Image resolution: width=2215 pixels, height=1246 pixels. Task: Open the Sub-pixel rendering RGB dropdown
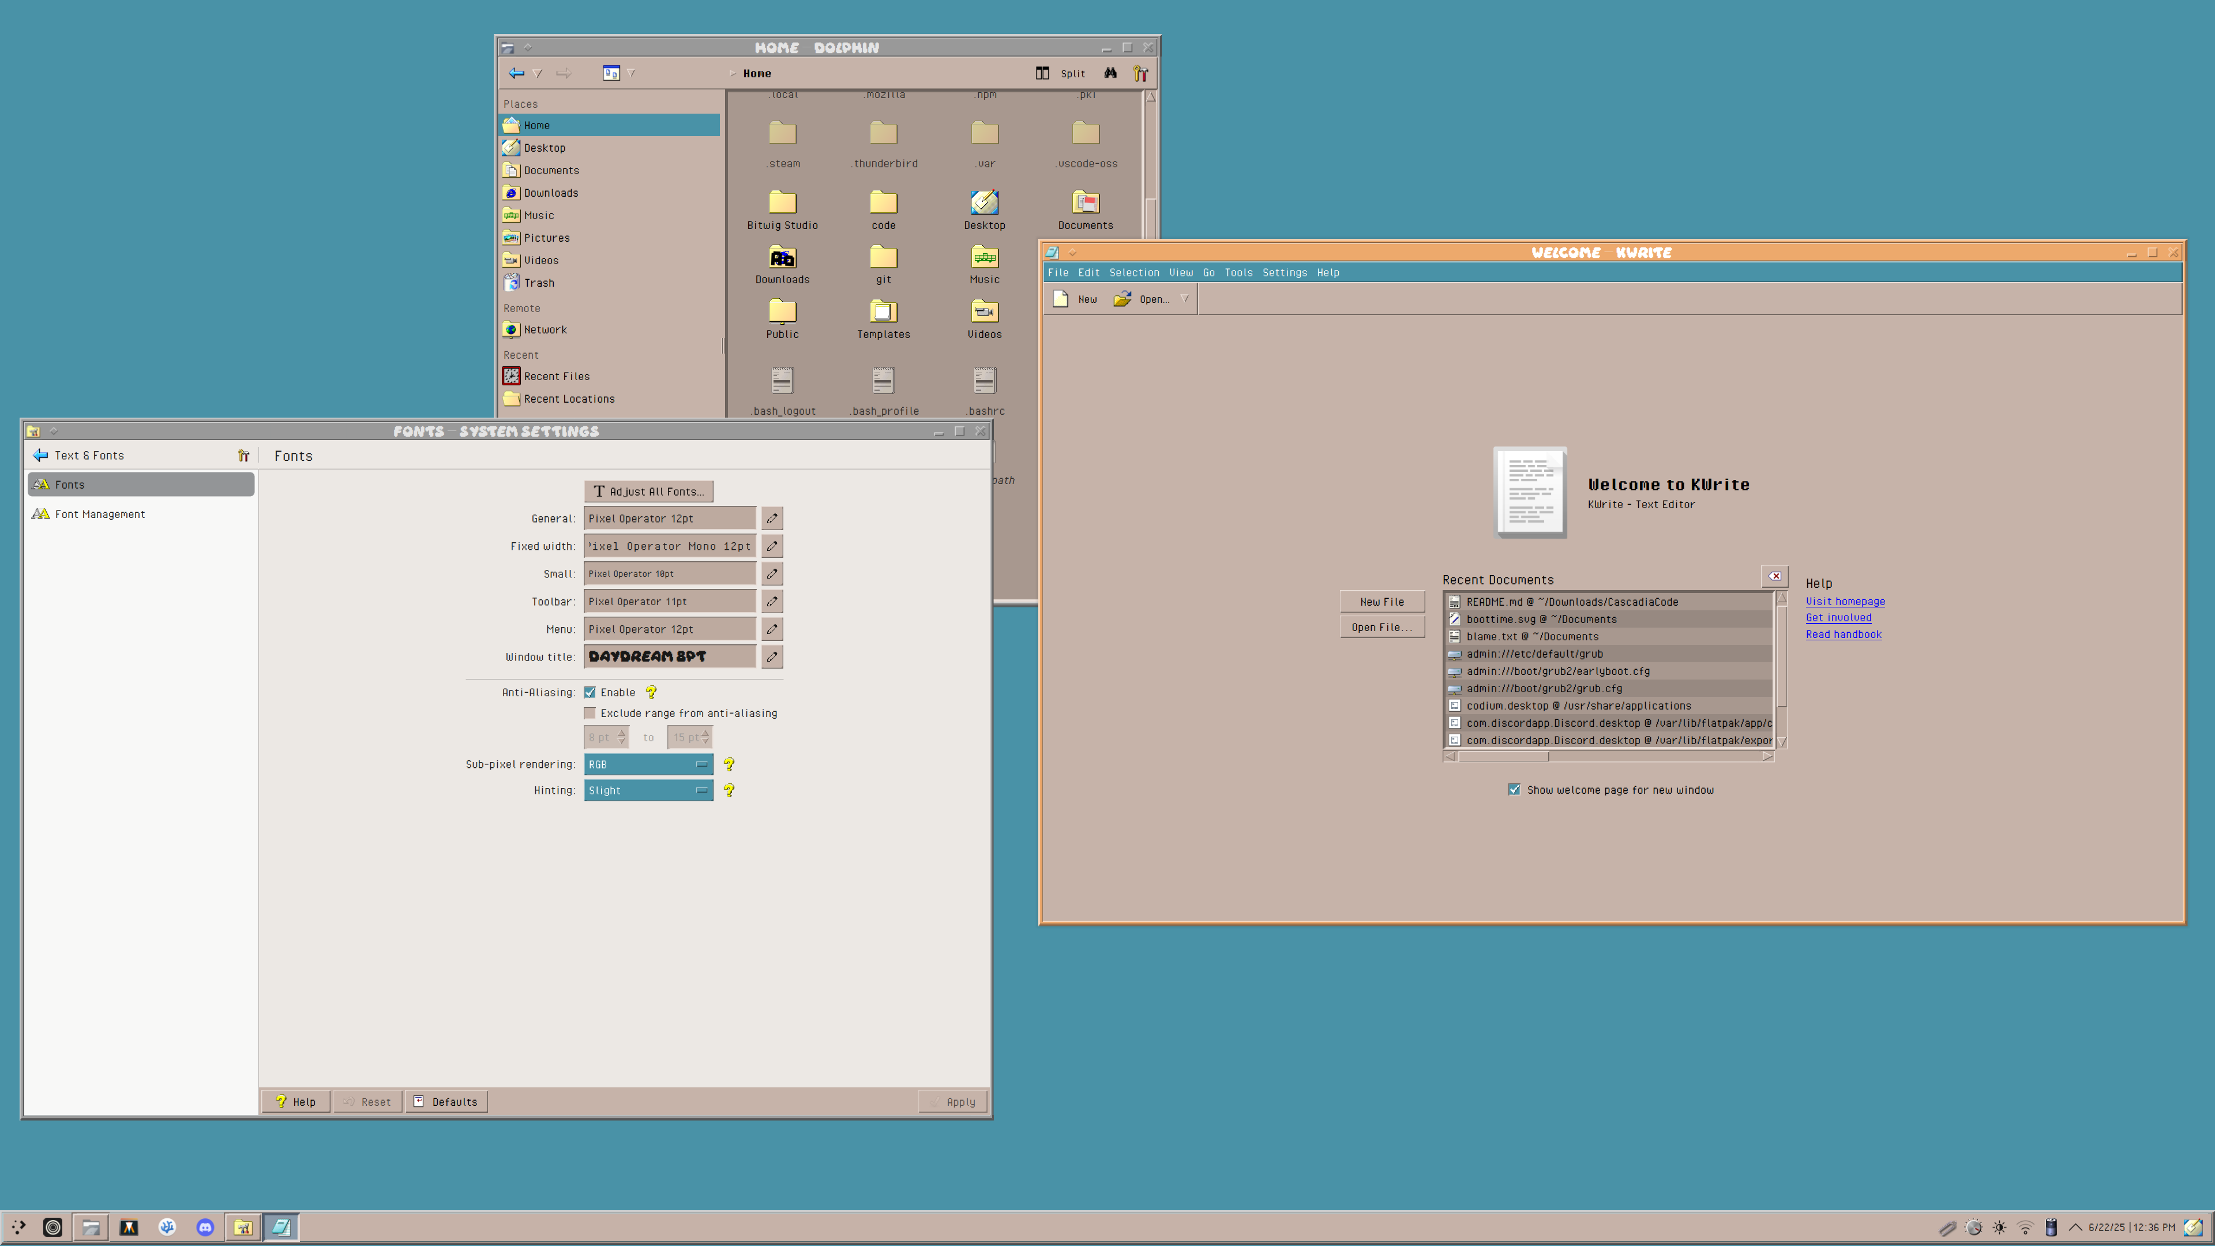648,764
